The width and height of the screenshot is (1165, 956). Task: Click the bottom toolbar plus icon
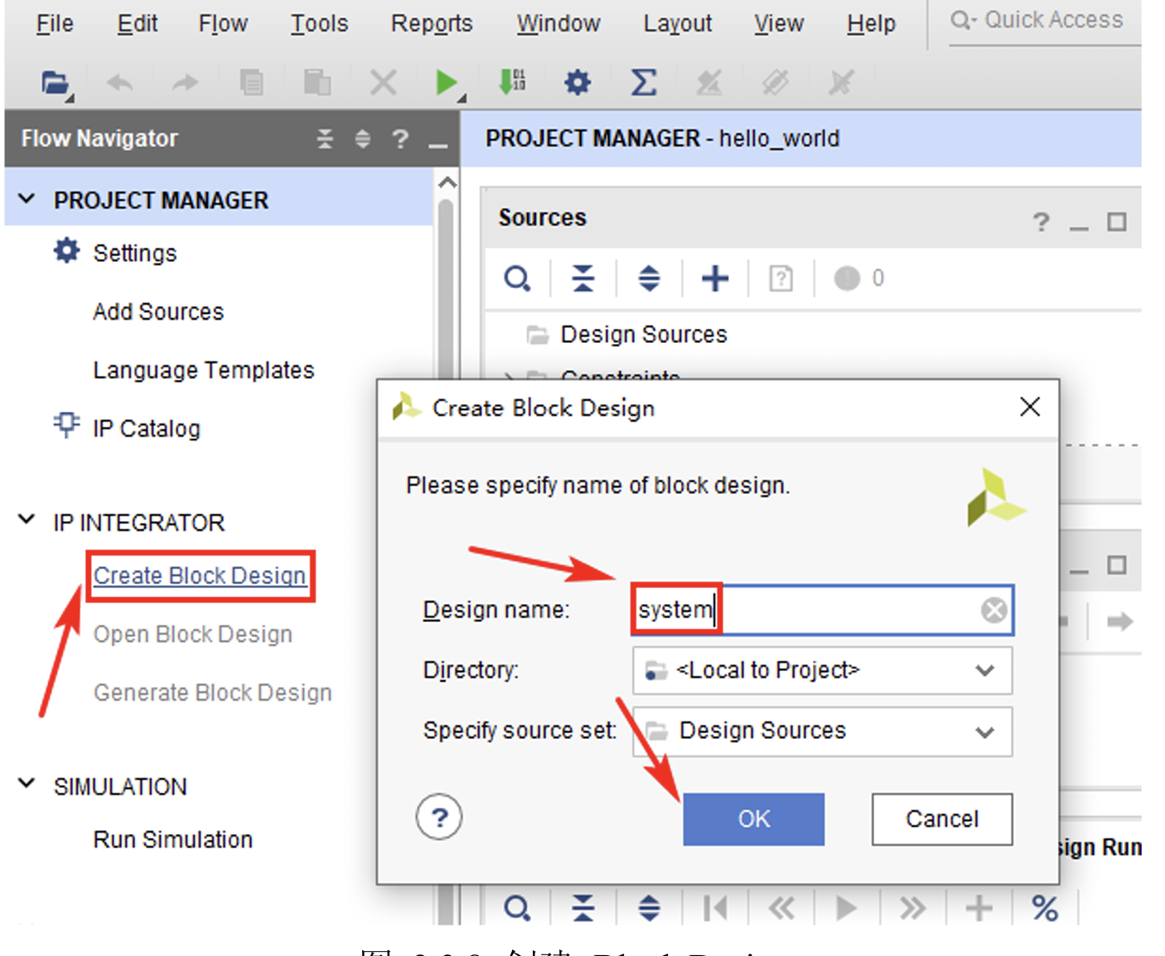(x=979, y=908)
